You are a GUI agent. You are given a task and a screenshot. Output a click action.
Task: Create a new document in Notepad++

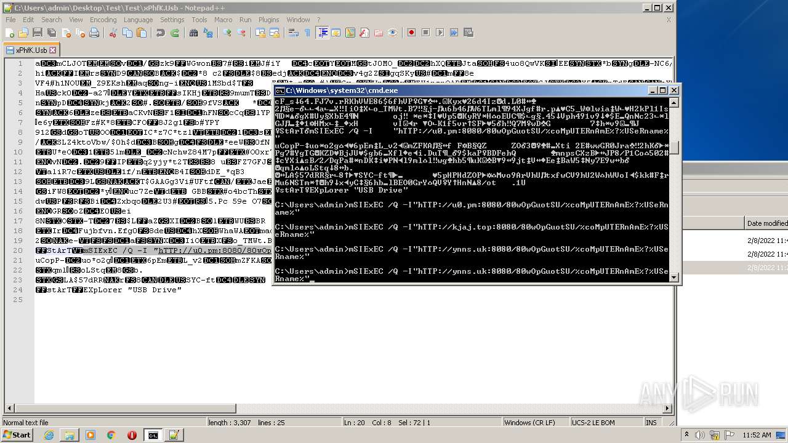pyautogui.click(x=10, y=33)
